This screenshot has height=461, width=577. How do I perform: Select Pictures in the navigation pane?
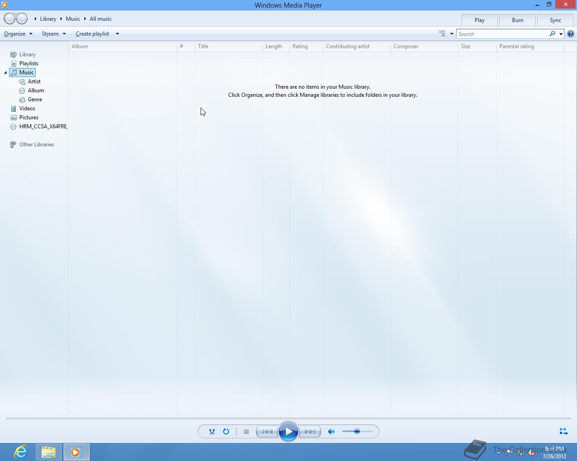click(29, 118)
